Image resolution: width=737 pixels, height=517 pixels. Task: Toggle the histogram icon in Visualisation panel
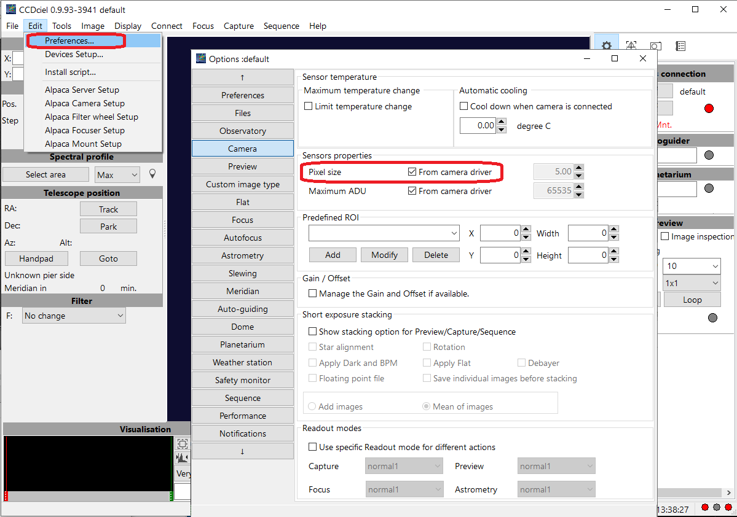point(183,458)
